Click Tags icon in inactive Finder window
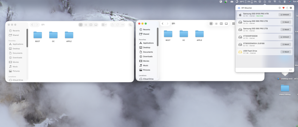298x127 pixels. point(117,25)
